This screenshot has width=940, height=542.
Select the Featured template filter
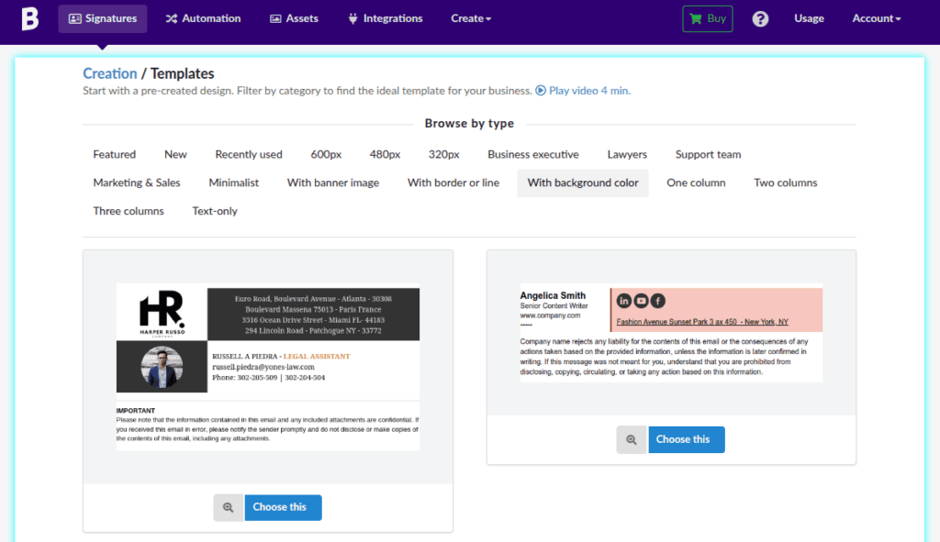tap(115, 154)
